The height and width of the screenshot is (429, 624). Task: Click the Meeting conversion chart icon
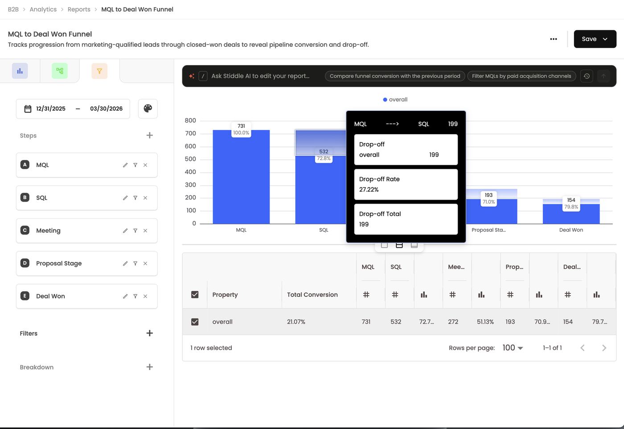click(481, 294)
